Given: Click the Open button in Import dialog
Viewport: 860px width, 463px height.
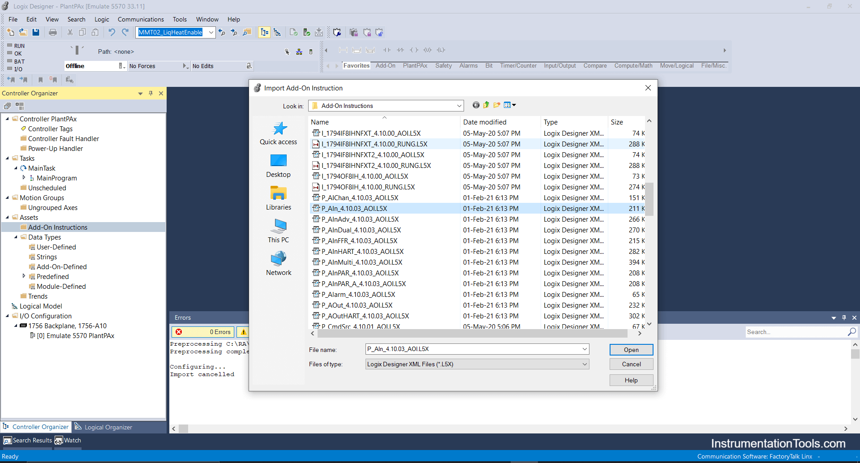Looking at the screenshot, I should [x=631, y=350].
